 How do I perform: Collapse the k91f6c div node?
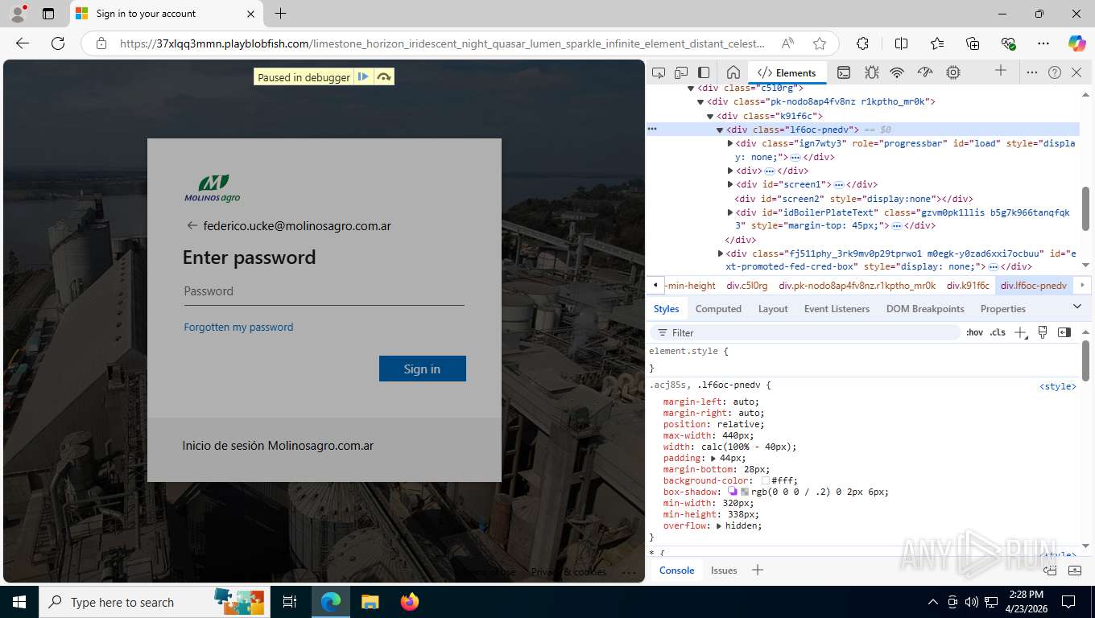click(x=710, y=116)
